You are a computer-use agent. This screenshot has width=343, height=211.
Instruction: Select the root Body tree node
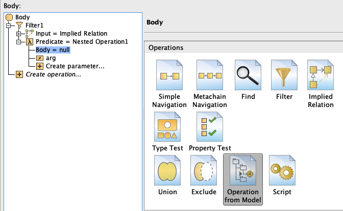pyautogui.click(x=22, y=17)
